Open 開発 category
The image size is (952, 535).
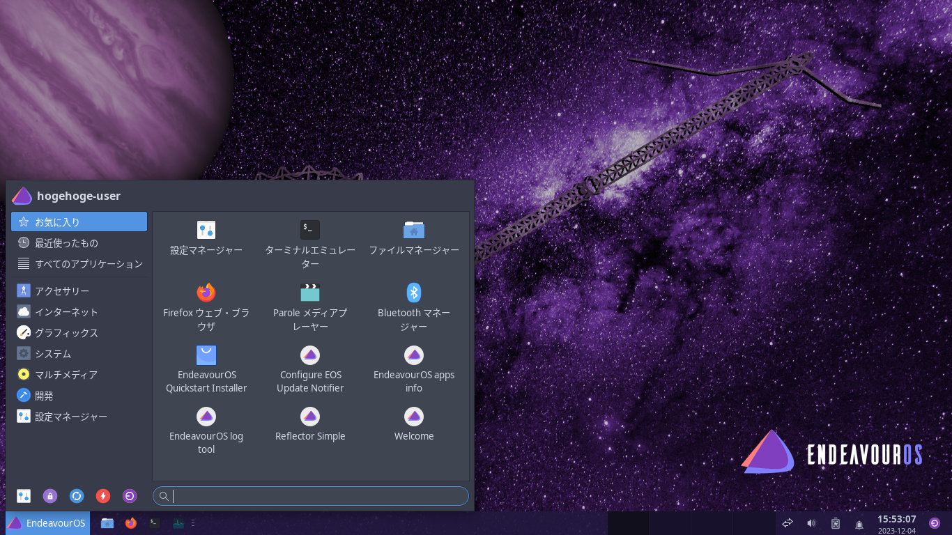click(x=79, y=395)
